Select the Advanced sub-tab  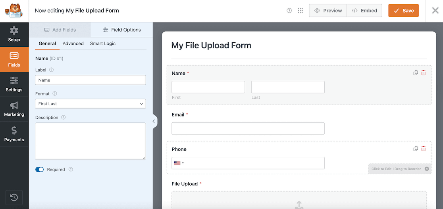click(73, 44)
